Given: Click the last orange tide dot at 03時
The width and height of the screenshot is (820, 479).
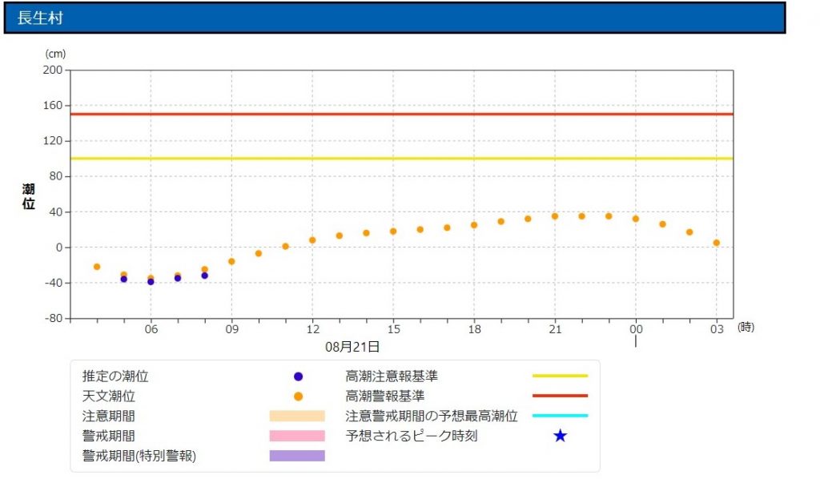Looking at the screenshot, I should (717, 243).
